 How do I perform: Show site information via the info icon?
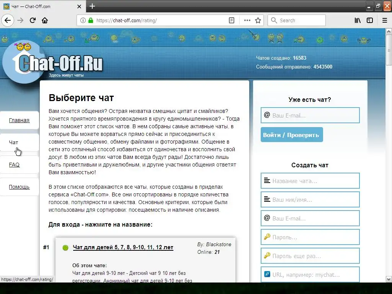(x=83, y=20)
